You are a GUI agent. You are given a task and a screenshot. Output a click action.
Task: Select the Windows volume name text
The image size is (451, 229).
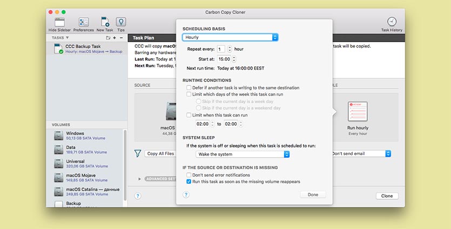pyautogui.click(x=75, y=133)
